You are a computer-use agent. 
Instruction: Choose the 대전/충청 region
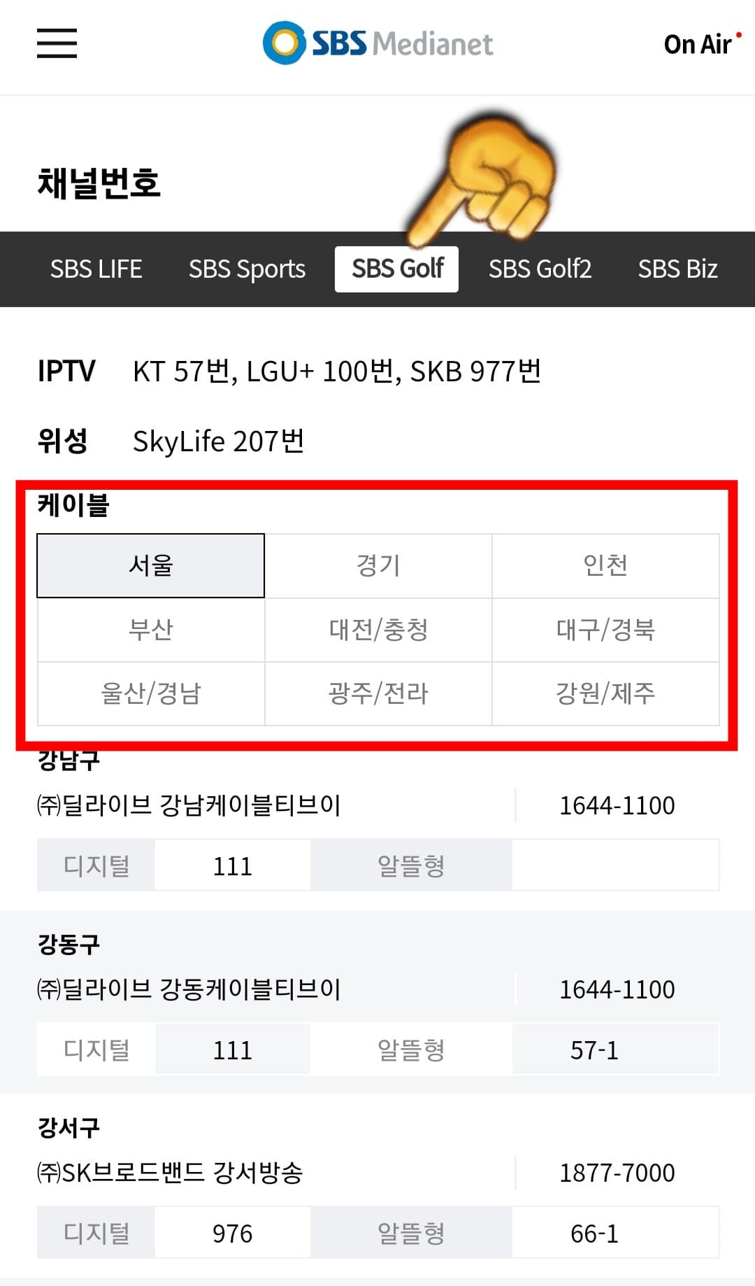tap(377, 629)
